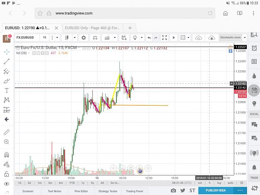Screen dimensions: 260x195
Task: Select the ruler measure tool
Action: coord(7,132)
